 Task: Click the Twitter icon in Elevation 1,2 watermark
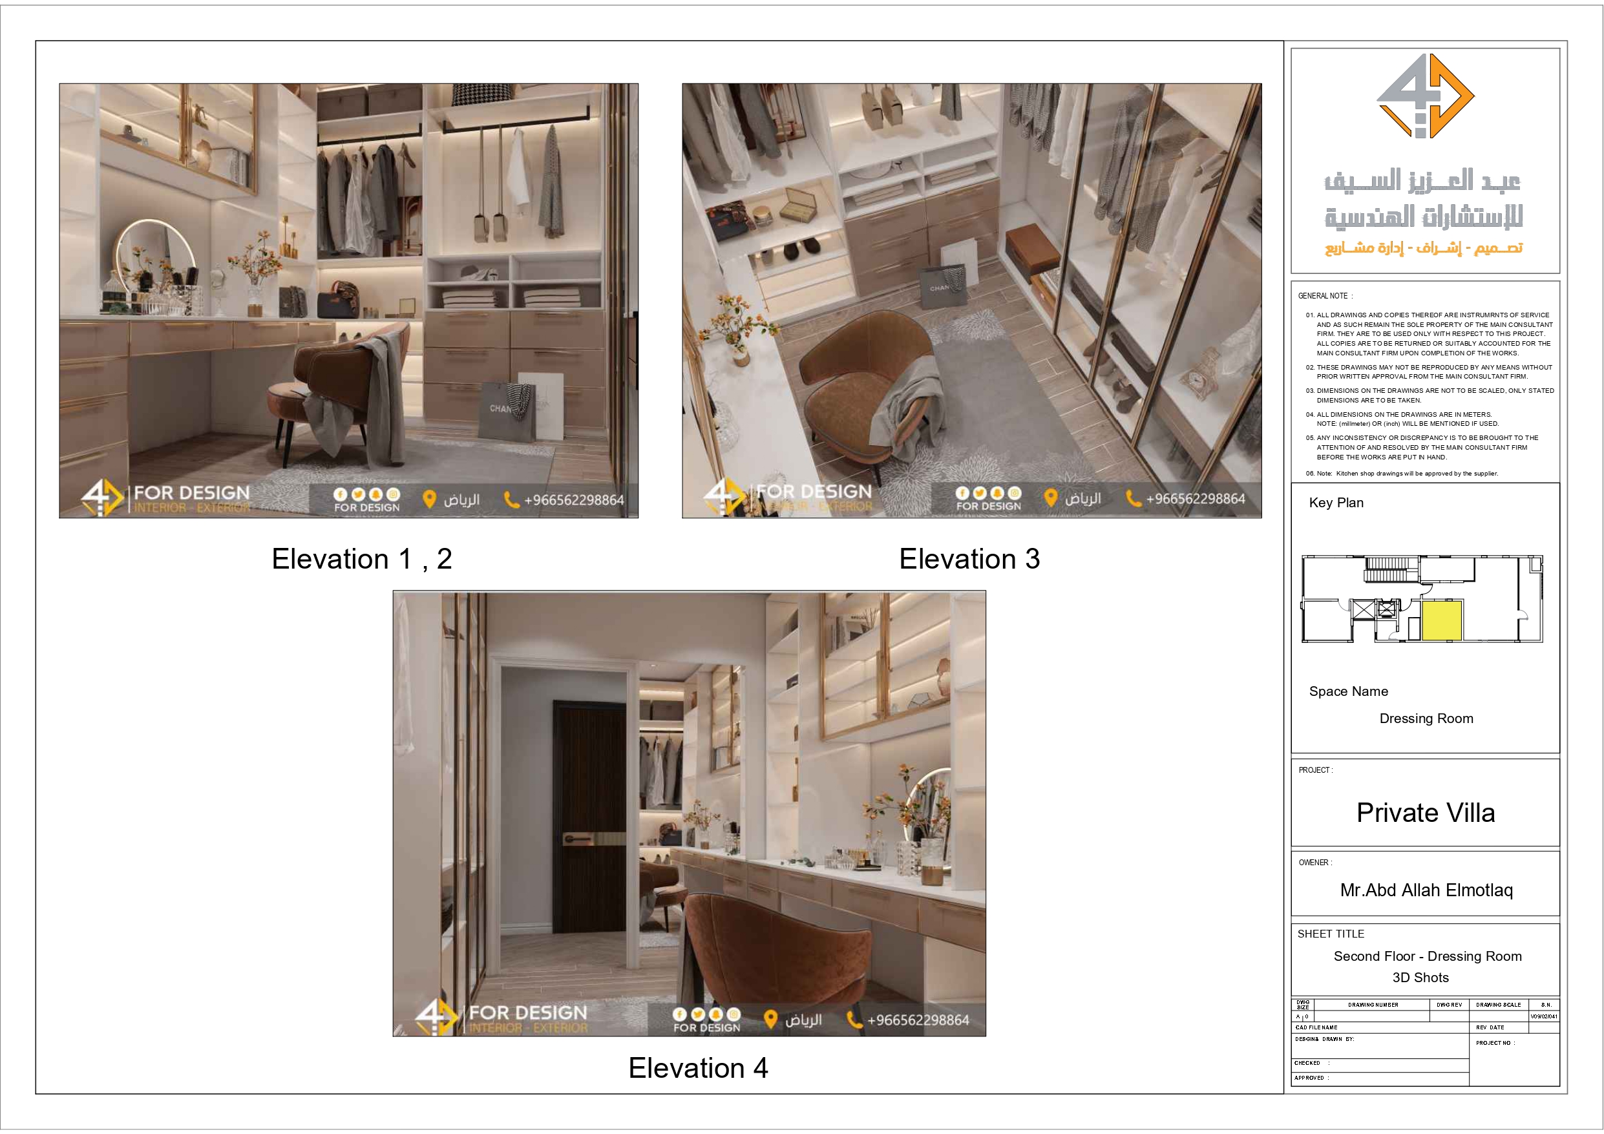click(357, 496)
